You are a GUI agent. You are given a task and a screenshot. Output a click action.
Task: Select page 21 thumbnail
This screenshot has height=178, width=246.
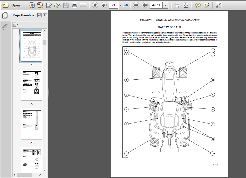tap(32, 46)
